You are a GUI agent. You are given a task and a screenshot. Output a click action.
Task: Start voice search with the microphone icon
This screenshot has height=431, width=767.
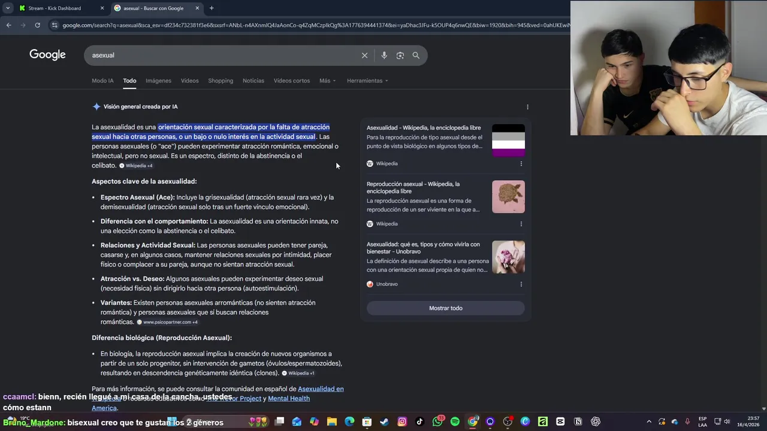click(384, 55)
